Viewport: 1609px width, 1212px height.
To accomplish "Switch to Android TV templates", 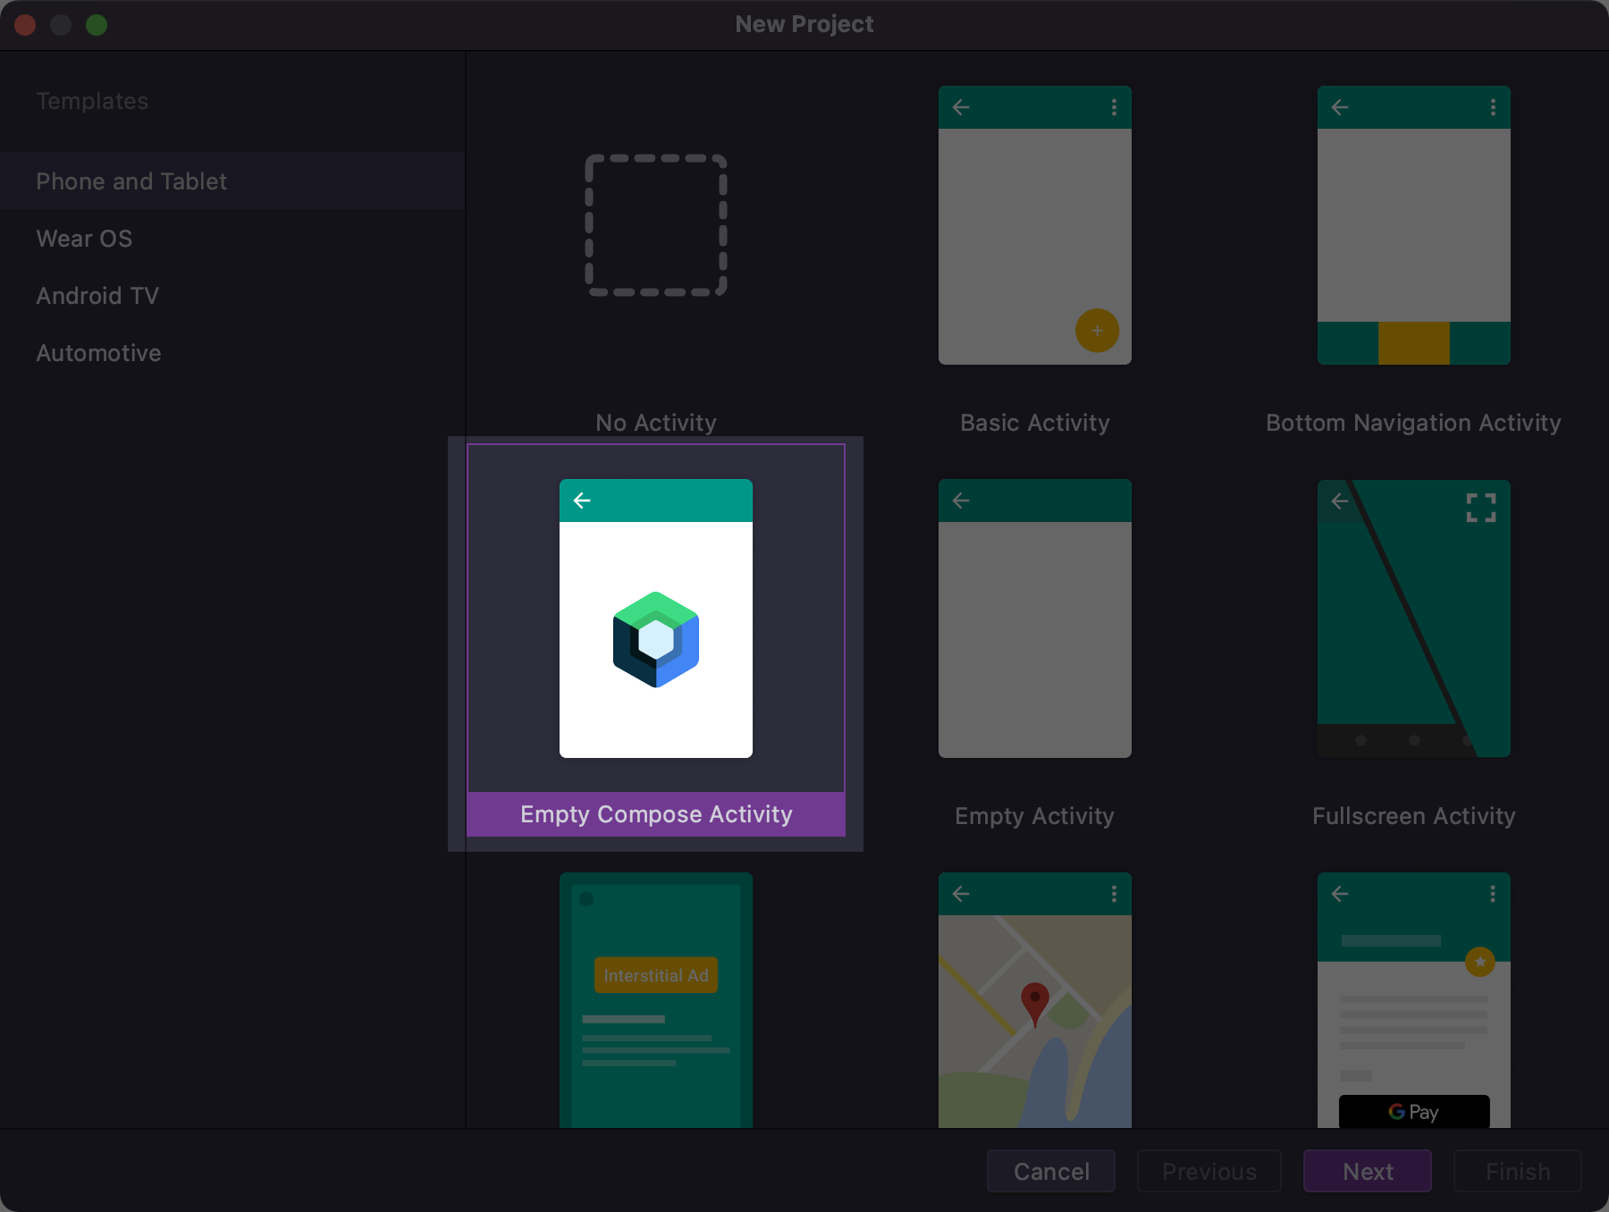I will [x=232, y=296].
